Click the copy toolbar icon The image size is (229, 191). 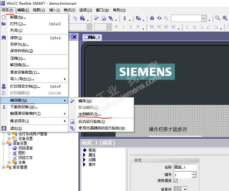(x=75, y=18)
